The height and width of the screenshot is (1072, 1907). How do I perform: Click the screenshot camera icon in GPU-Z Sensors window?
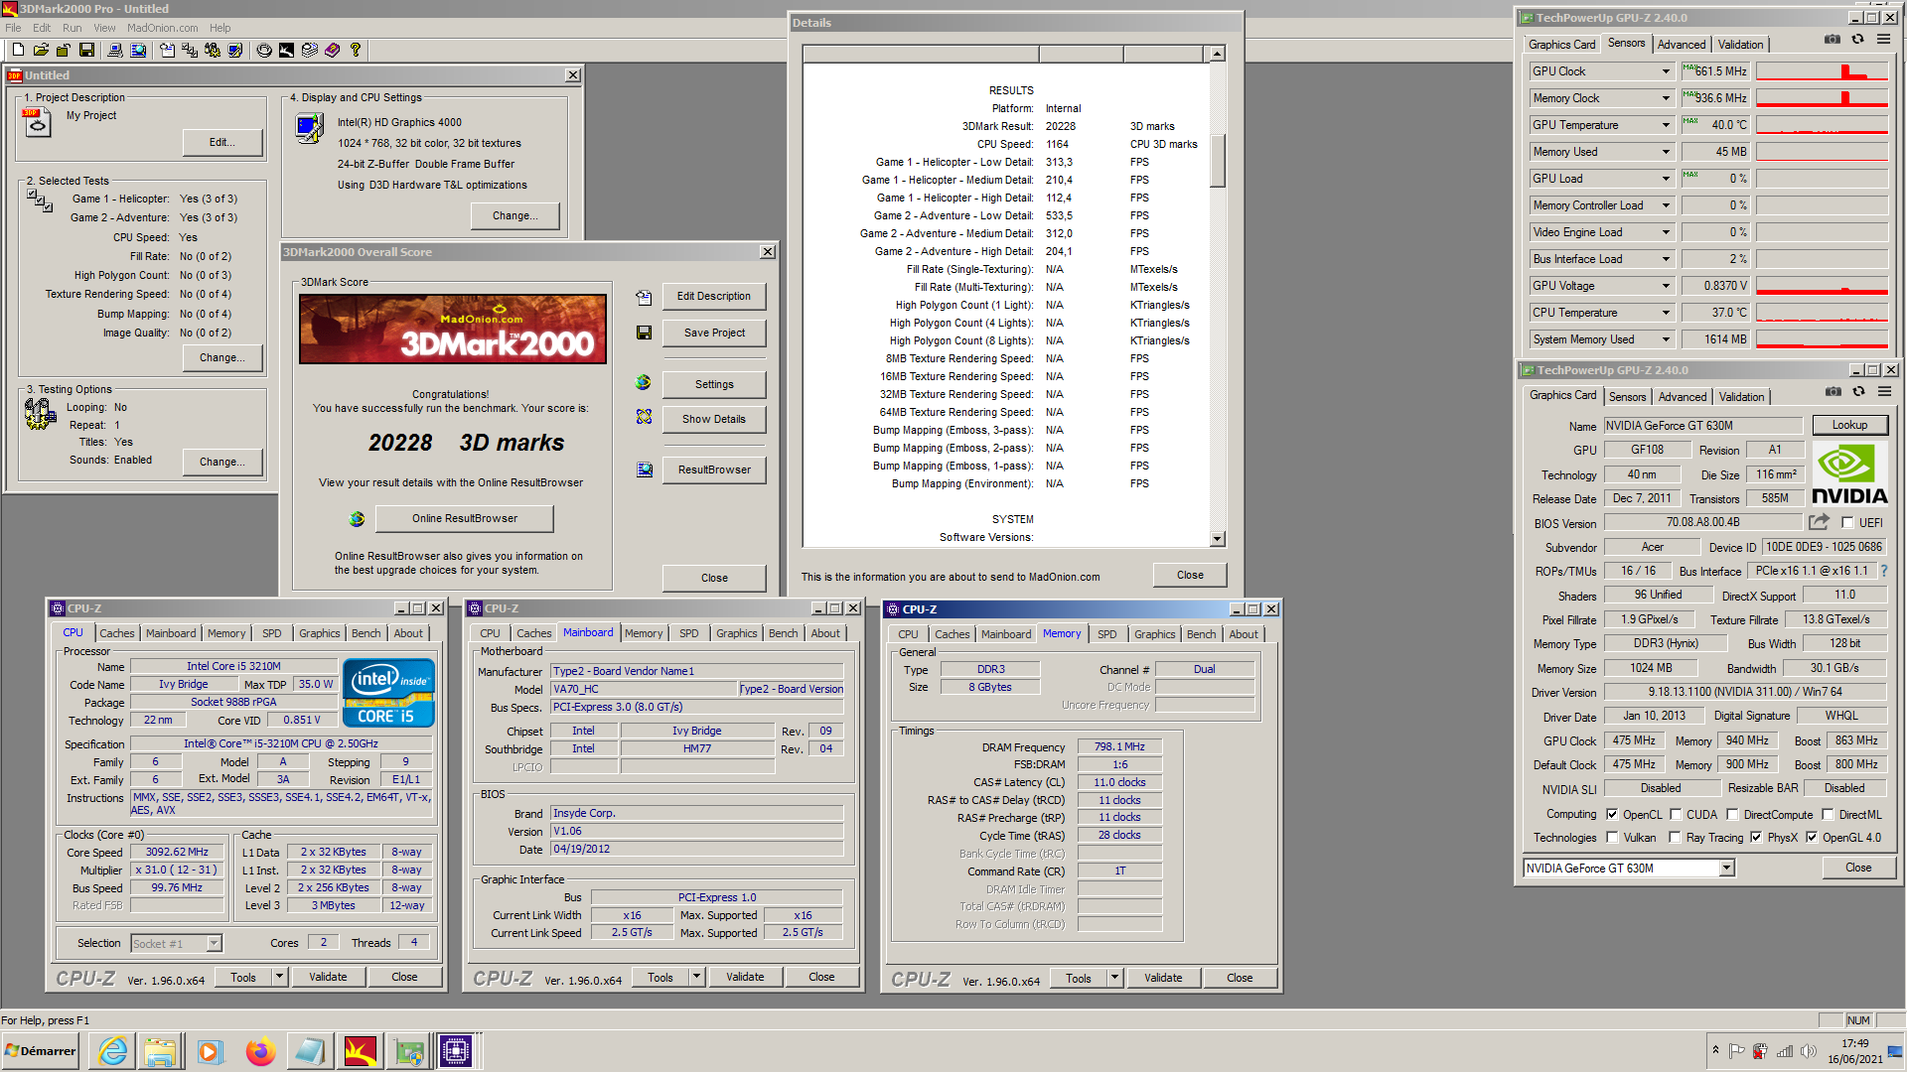tap(1833, 40)
